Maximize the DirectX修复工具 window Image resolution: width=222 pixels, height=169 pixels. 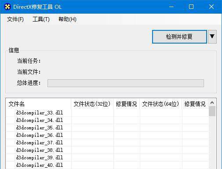191,7
